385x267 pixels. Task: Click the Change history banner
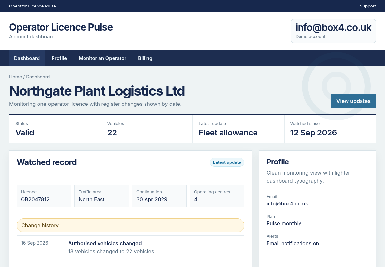pyautogui.click(x=131, y=225)
